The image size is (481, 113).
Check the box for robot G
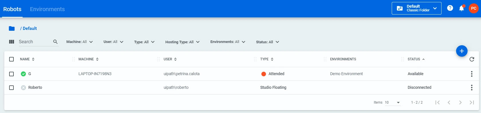pos(11,74)
